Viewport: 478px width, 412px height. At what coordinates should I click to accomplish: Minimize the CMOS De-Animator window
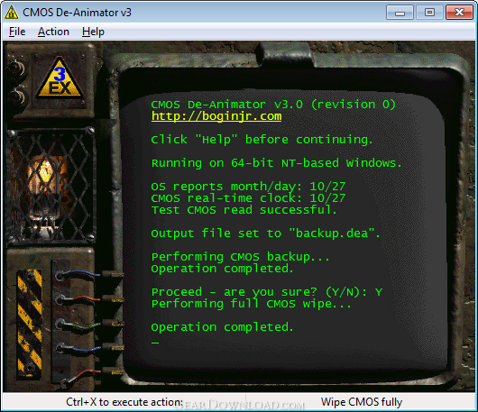[400, 13]
